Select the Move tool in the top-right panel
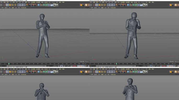The height and width of the screenshot is (100, 179). (97, 5)
